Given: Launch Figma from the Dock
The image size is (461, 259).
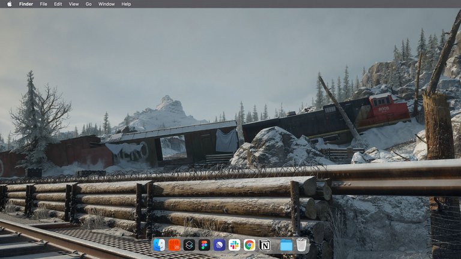Looking at the screenshot, I should (204, 245).
